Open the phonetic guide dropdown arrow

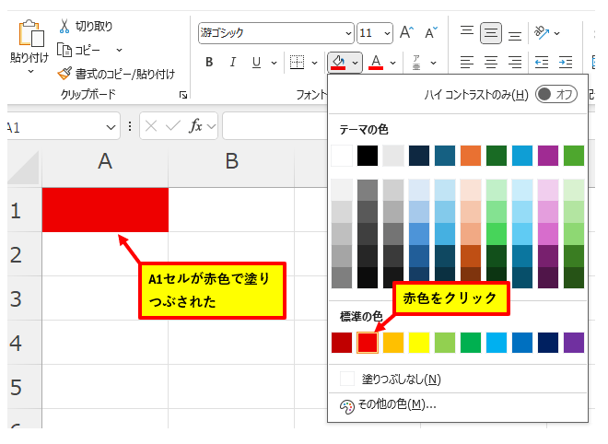point(434,63)
